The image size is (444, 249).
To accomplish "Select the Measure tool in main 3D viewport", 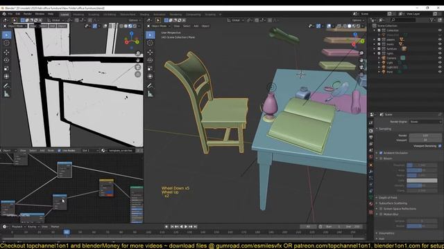I will [150, 94].
